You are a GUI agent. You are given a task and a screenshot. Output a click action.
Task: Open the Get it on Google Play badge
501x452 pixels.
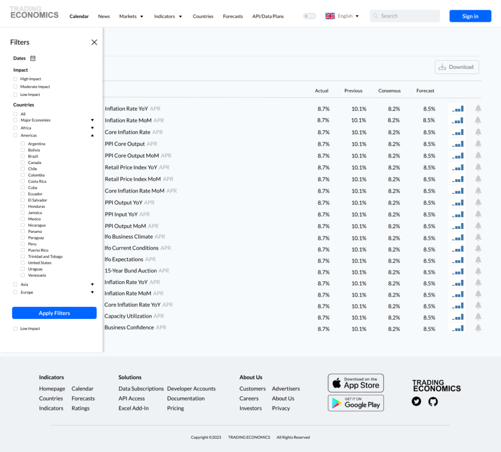click(x=356, y=403)
